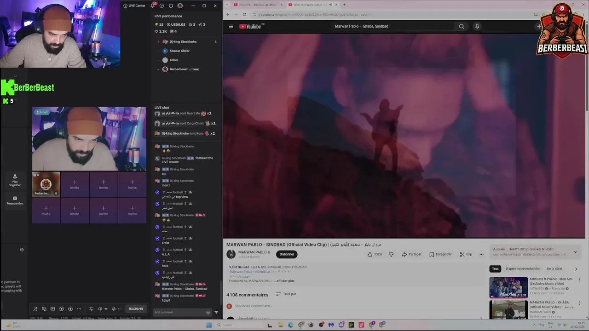The height and width of the screenshot is (331, 589).
Task: Select the Tout filter chip
Action: pos(495,268)
